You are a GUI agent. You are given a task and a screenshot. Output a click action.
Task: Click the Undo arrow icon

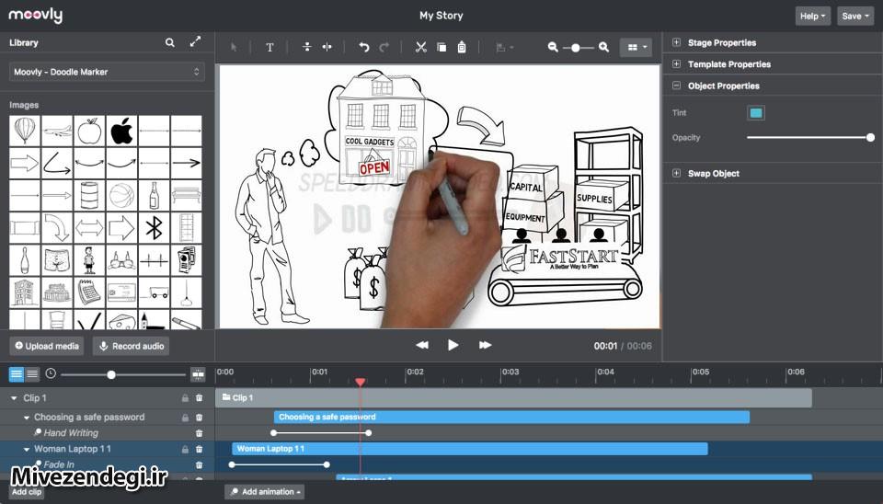coord(364,47)
